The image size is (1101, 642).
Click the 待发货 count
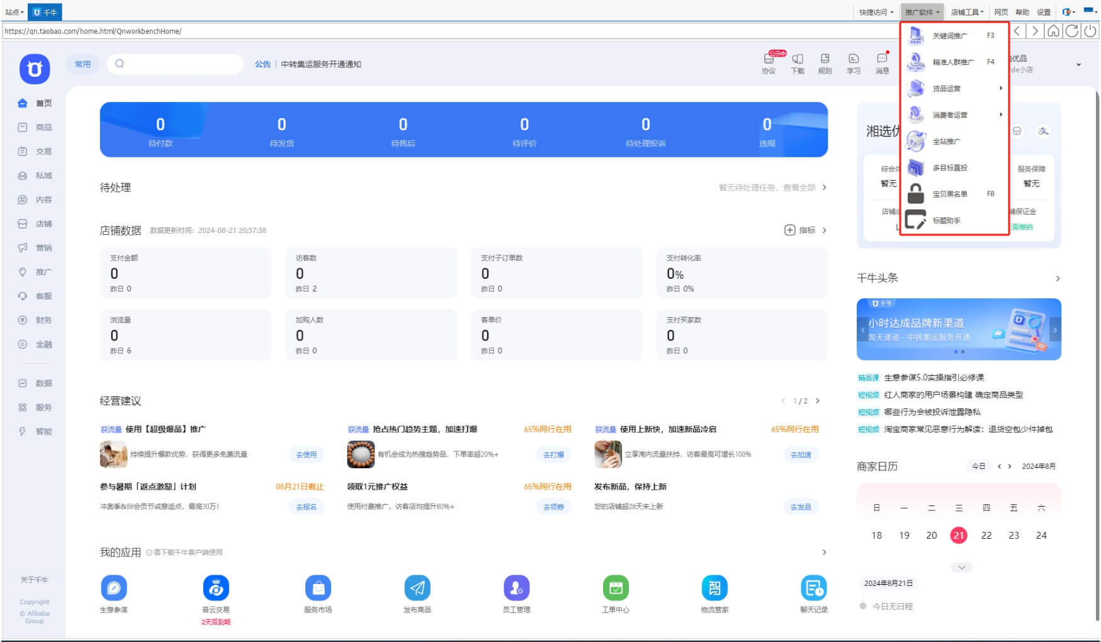[282, 125]
